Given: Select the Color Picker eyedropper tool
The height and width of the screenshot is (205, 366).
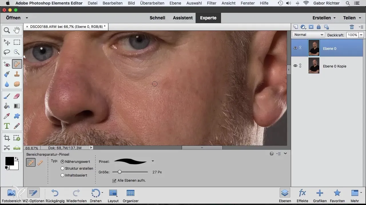Looking at the screenshot, I should (7, 116).
